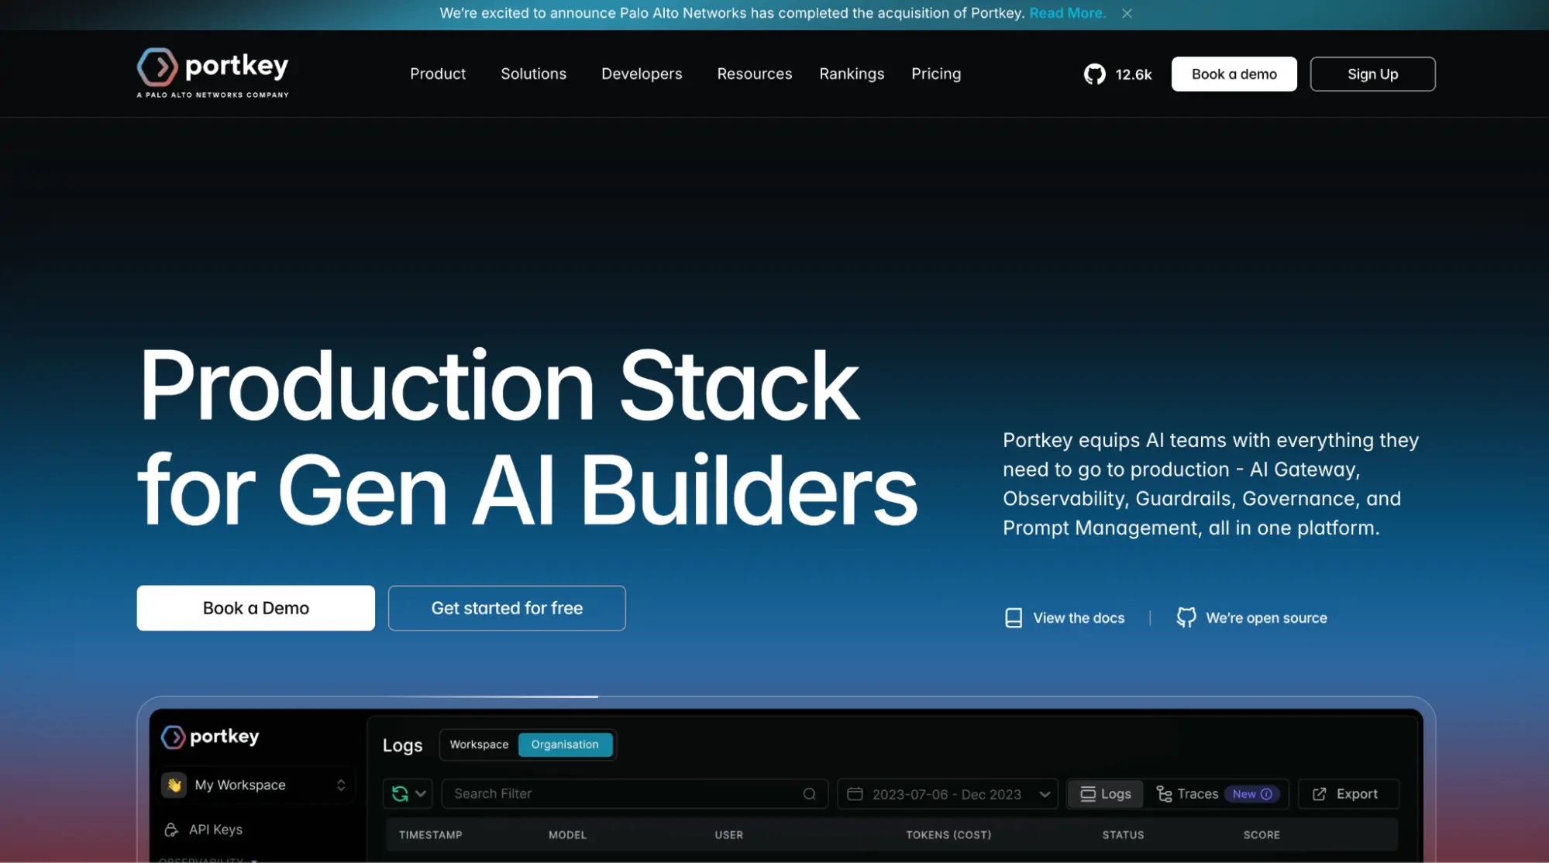
Task: Click the USER column header
Action: [x=728, y=835]
